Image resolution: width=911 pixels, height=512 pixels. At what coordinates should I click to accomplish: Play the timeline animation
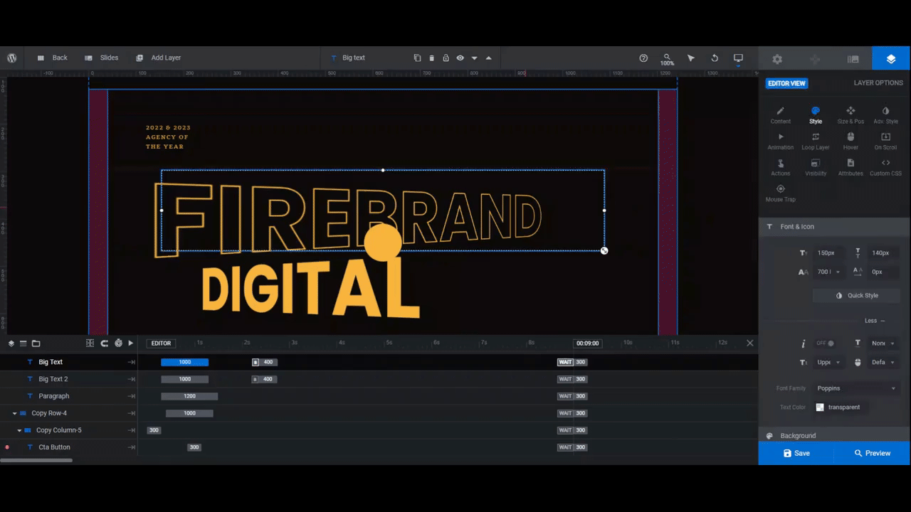pyautogui.click(x=130, y=343)
